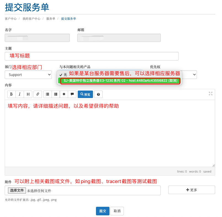Toggle fullscreen editor mode
The image size is (222, 217).
210,94
